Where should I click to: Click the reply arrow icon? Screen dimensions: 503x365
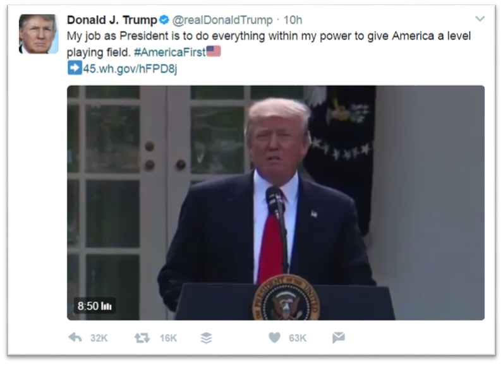75,337
